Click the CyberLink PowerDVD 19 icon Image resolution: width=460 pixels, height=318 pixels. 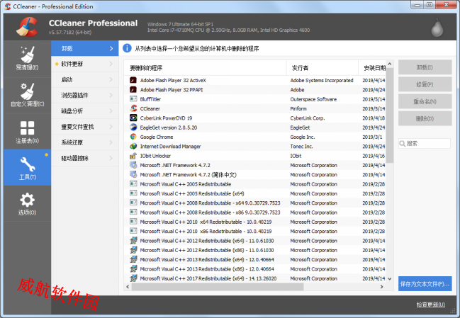click(x=133, y=118)
